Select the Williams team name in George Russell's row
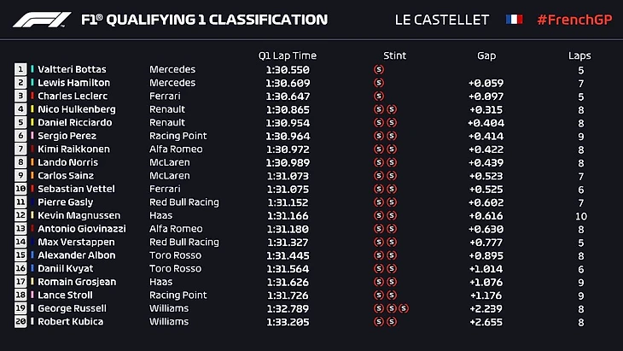The image size is (623, 351). coord(167,308)
